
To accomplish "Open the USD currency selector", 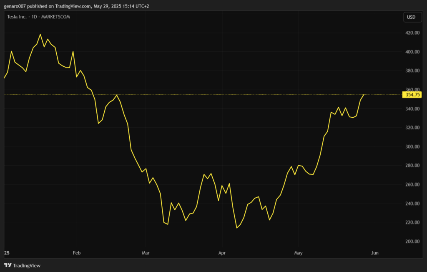I will [x=411, y=17].
